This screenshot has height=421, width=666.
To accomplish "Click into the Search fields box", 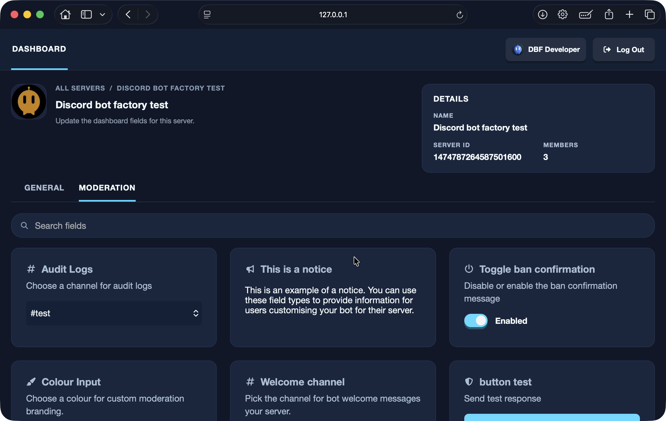I will click(333, 225).
